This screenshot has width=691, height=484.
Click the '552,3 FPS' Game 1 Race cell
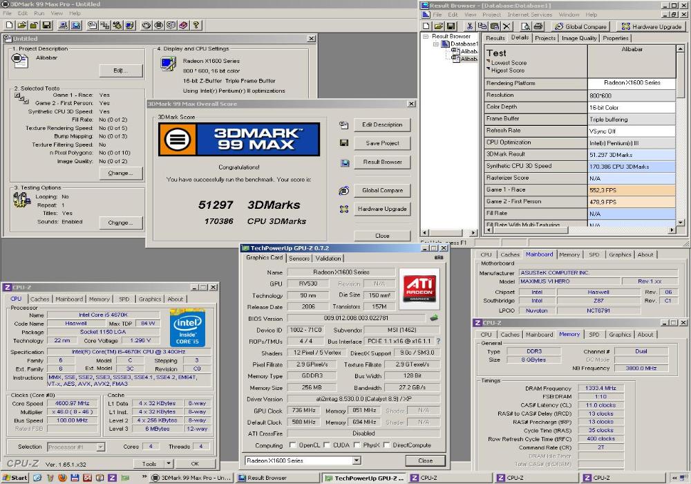631,190
